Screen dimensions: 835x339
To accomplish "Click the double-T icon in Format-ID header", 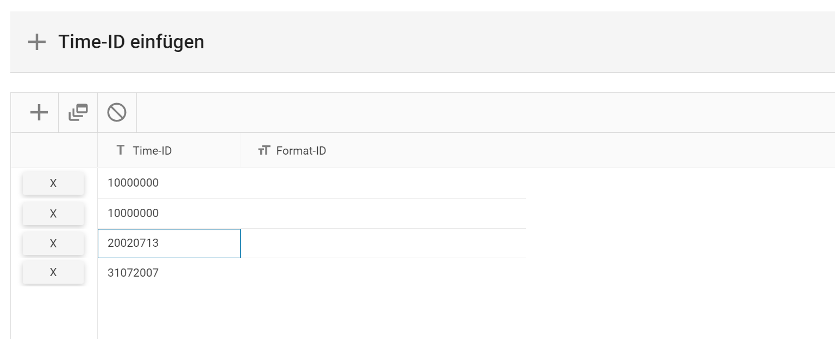I will point(264,150).
